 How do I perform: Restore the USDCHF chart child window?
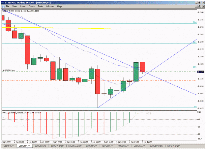[x=199, y=6]
